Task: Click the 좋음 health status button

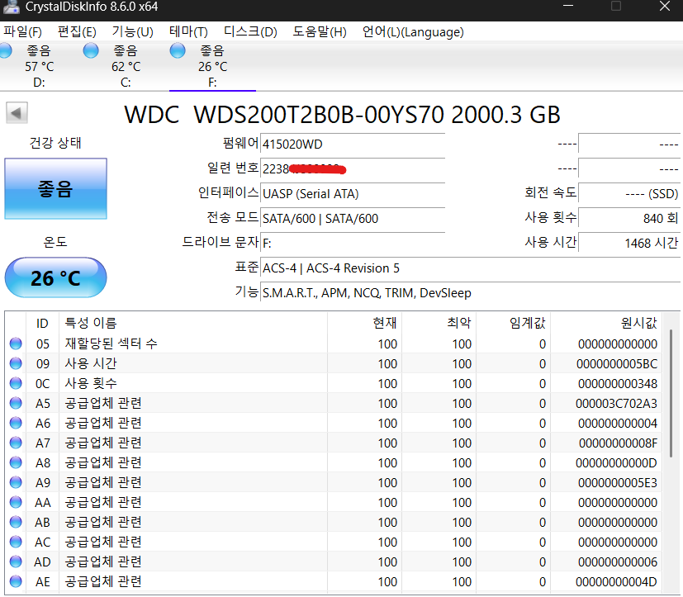Action: pyautogui.click(x=56, y=188)
